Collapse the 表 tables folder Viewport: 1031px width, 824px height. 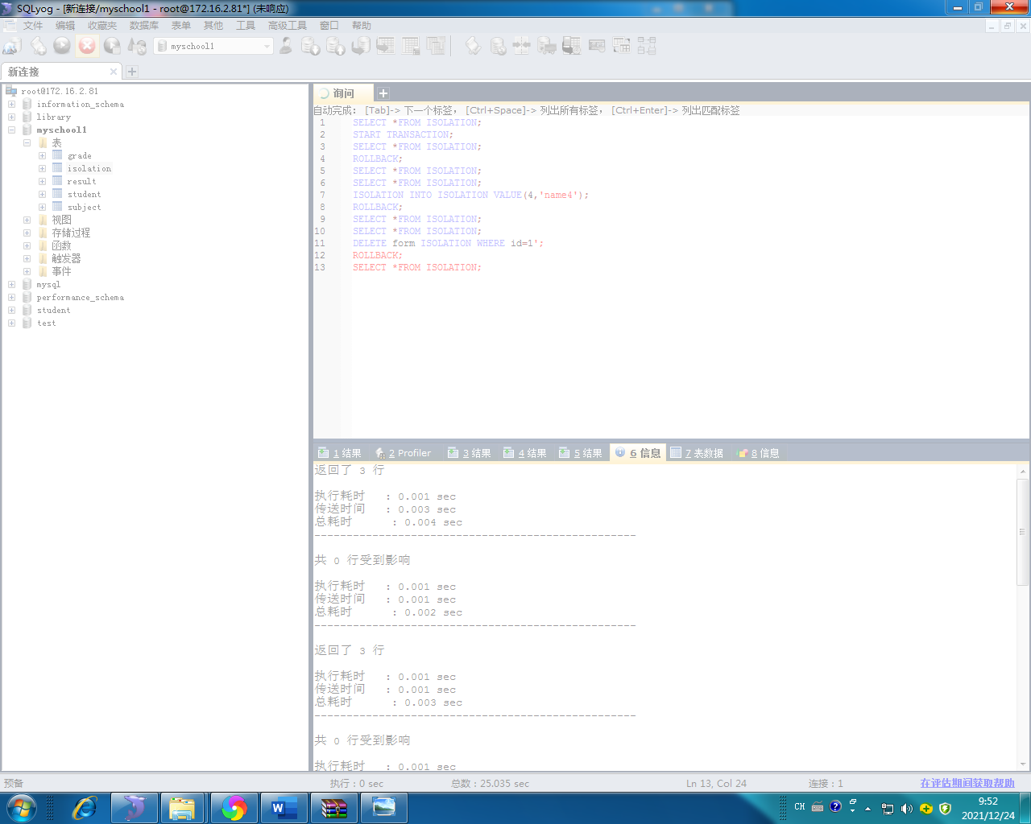(x=27, y=143)
